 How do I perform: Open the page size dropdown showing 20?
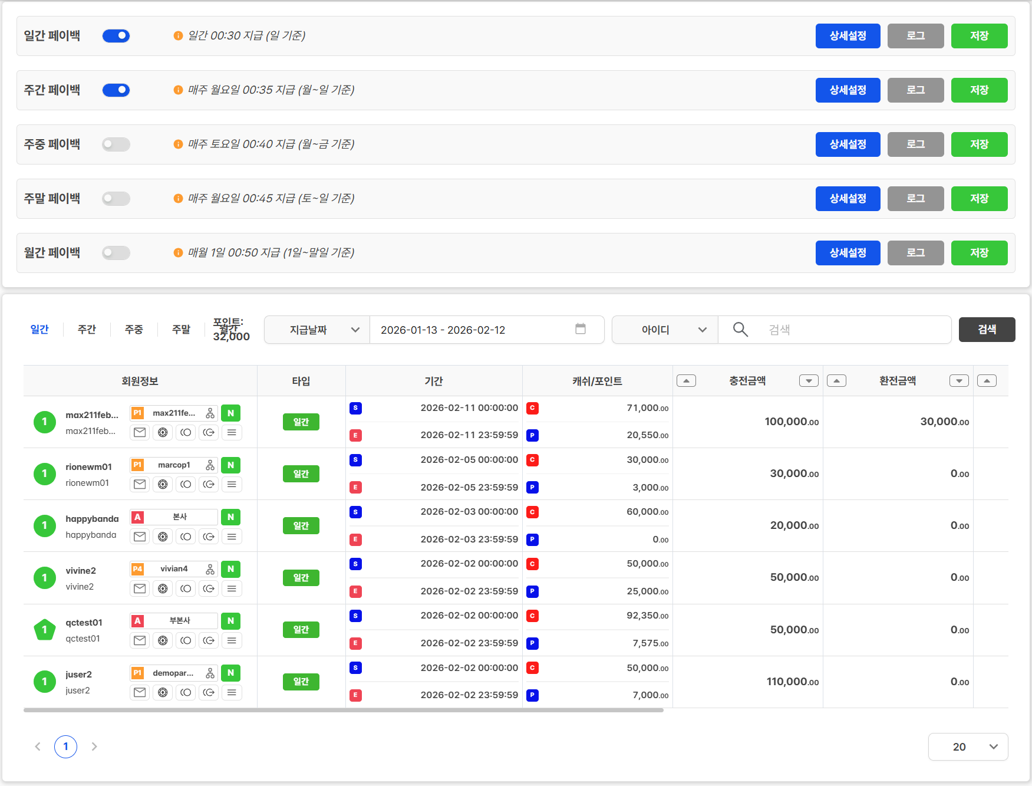[x=968, y=746]
